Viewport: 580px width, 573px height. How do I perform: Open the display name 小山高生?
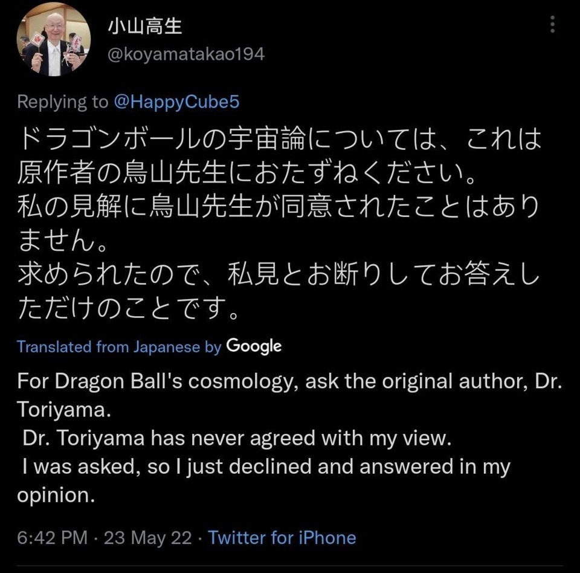[x=145, y=27]
